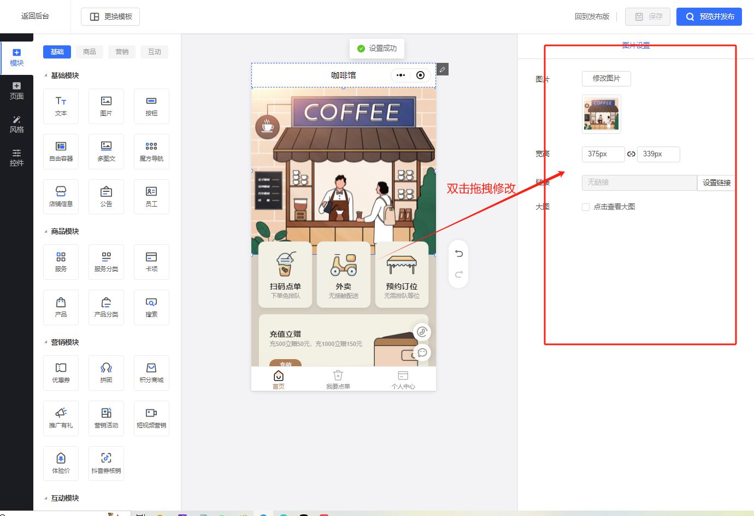Select the 图片 image module
Image resolution: width=754 pixels, height=516 pixels.
[x=106, y=106]
